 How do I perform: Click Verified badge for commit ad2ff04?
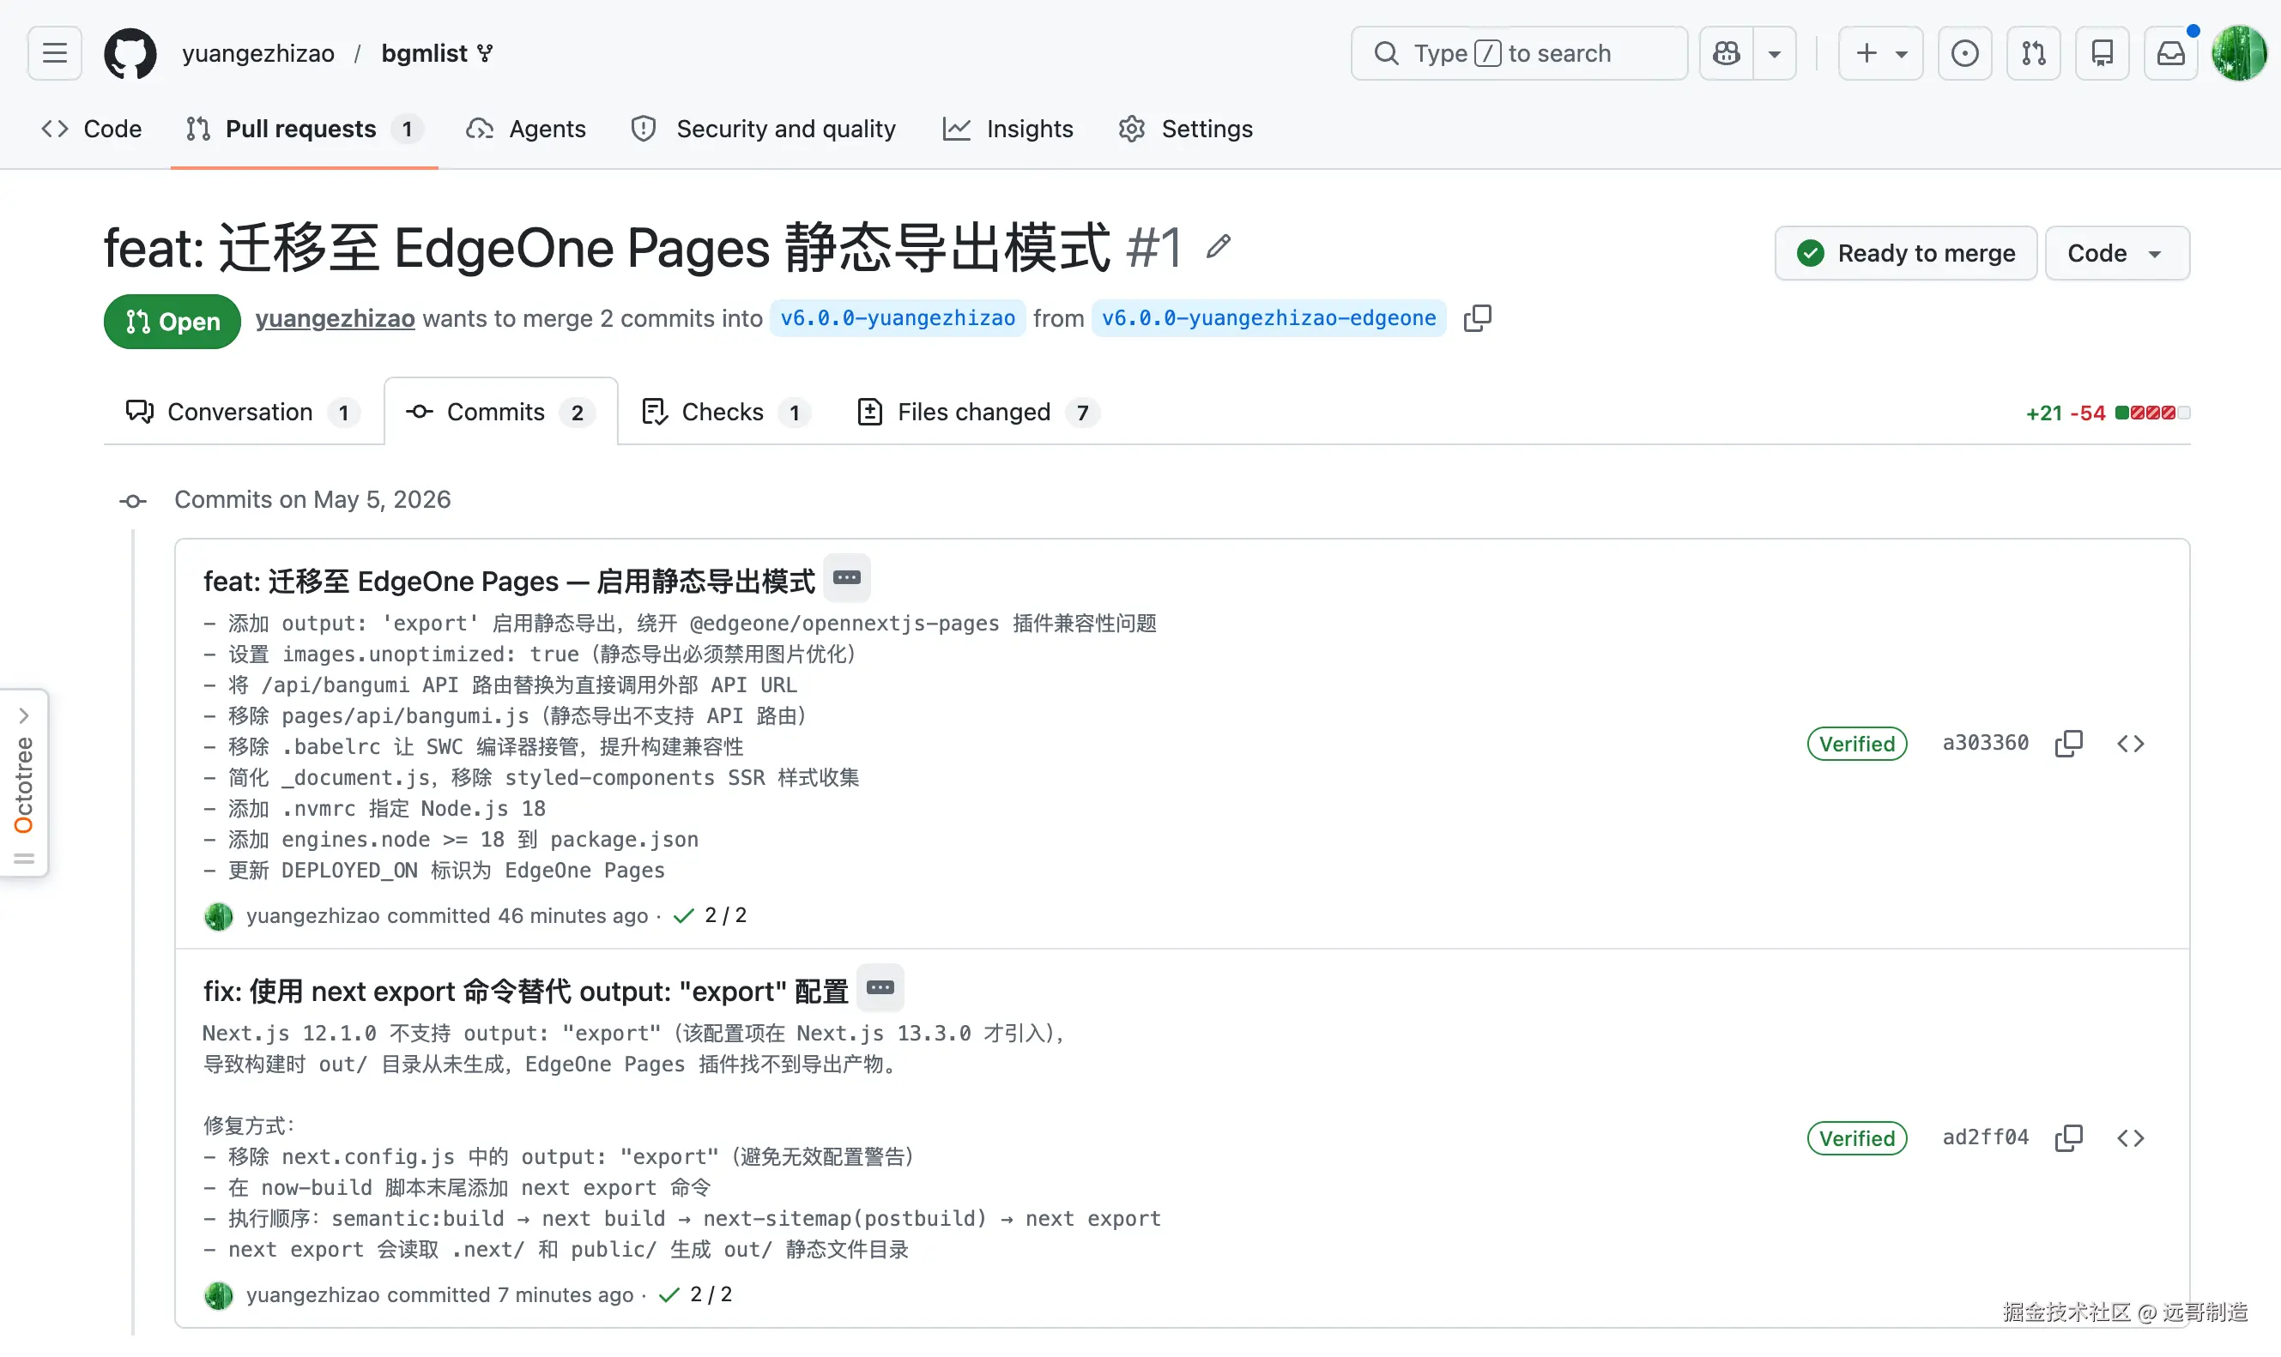[x=1856, y=1138]
